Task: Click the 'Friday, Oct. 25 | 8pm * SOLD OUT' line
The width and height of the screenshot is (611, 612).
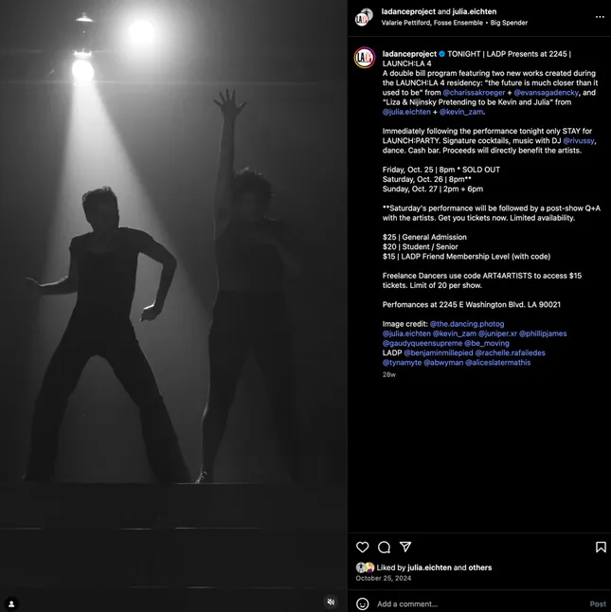Action: [440, 170]
